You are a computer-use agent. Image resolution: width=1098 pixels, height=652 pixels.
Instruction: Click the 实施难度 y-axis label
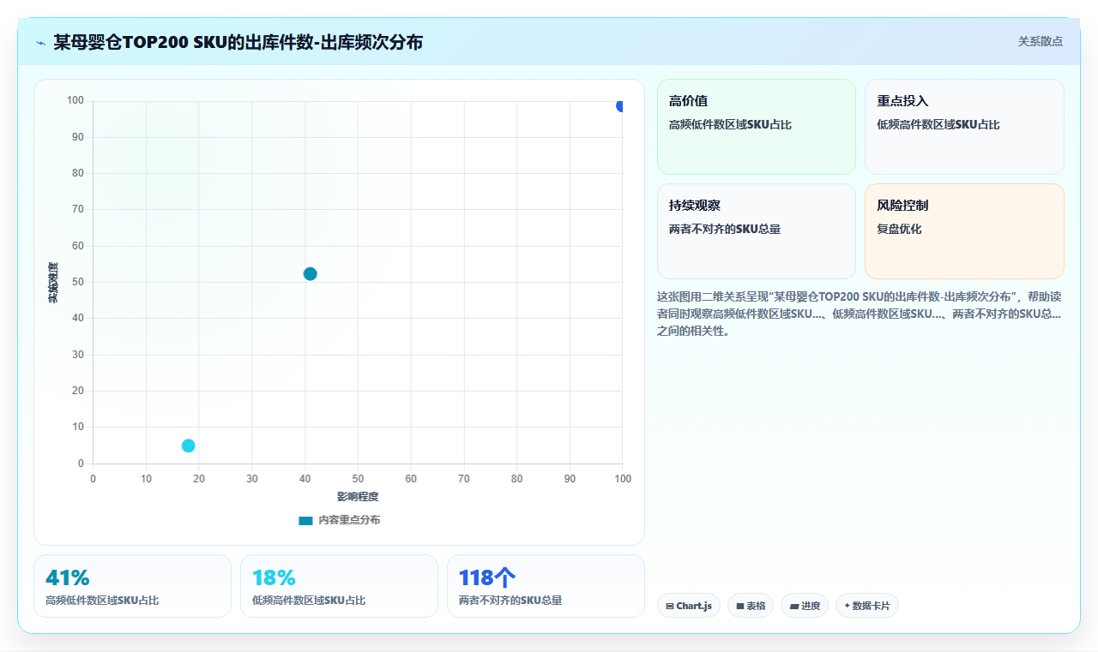[53, 282]
